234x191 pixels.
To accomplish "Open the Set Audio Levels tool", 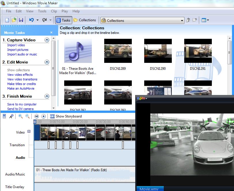I will coord(5,116).
